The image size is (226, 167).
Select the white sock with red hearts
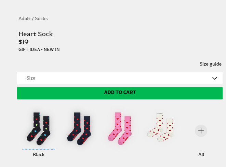160,128
